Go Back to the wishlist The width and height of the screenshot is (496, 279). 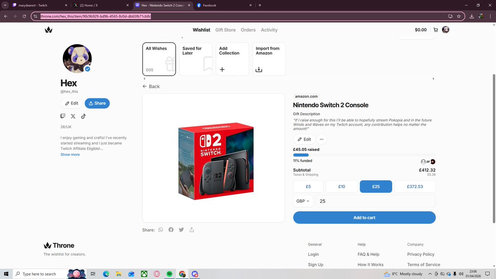tap(151, 86)
